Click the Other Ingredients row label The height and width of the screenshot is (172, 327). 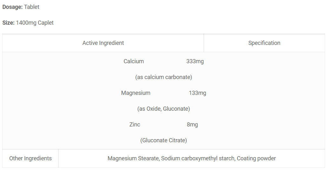click(x=30, y=158)
